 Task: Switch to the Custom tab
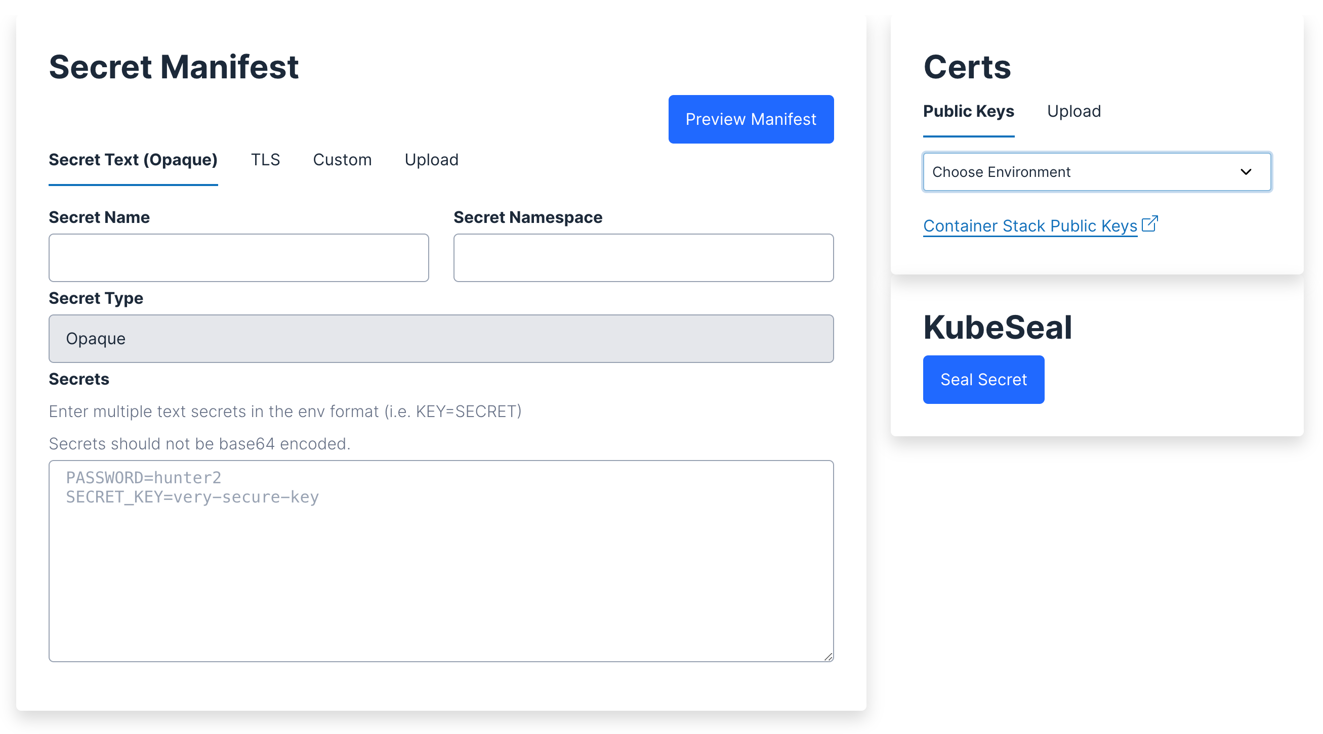[342, 160]
